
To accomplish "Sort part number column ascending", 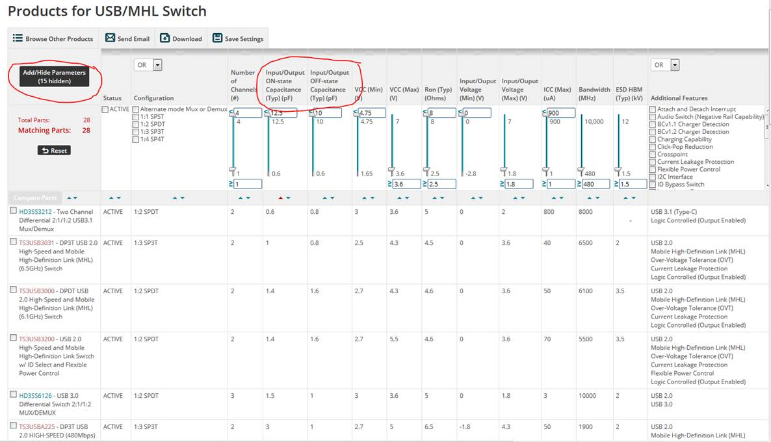I will (x=70, y=198).
